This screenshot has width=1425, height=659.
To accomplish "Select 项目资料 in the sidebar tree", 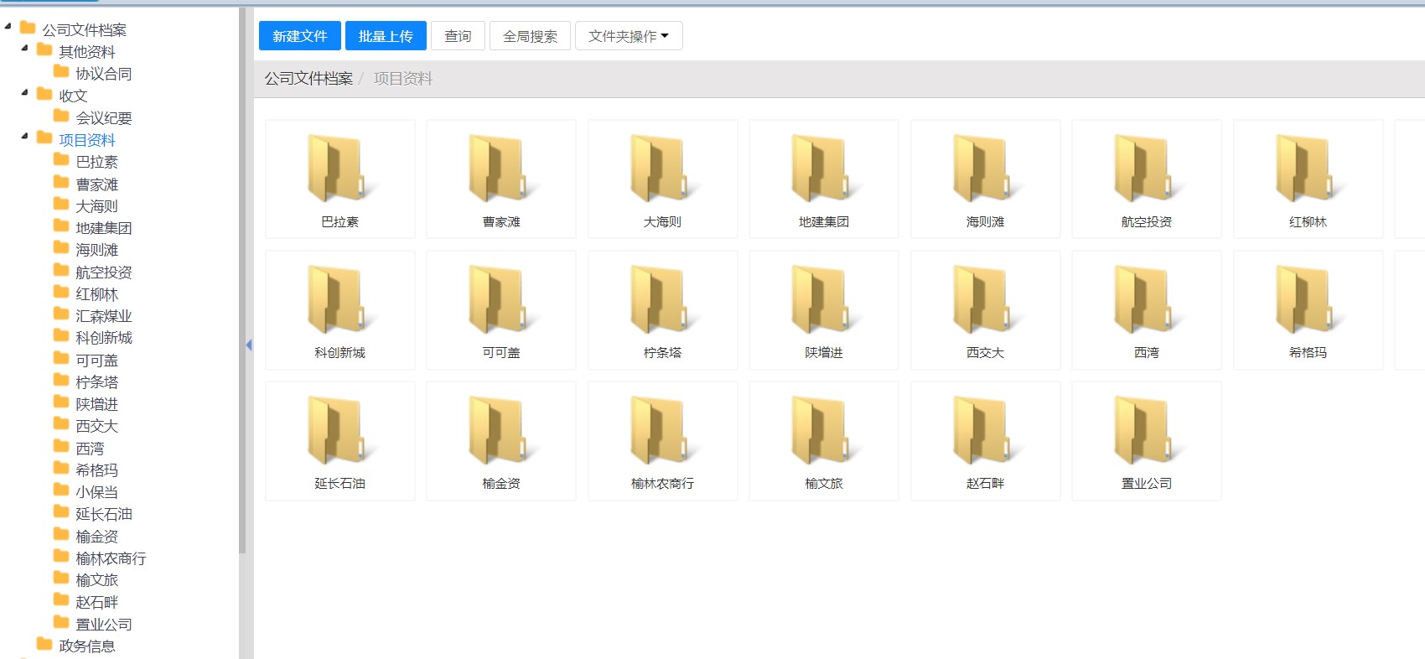I will (87, 140).
